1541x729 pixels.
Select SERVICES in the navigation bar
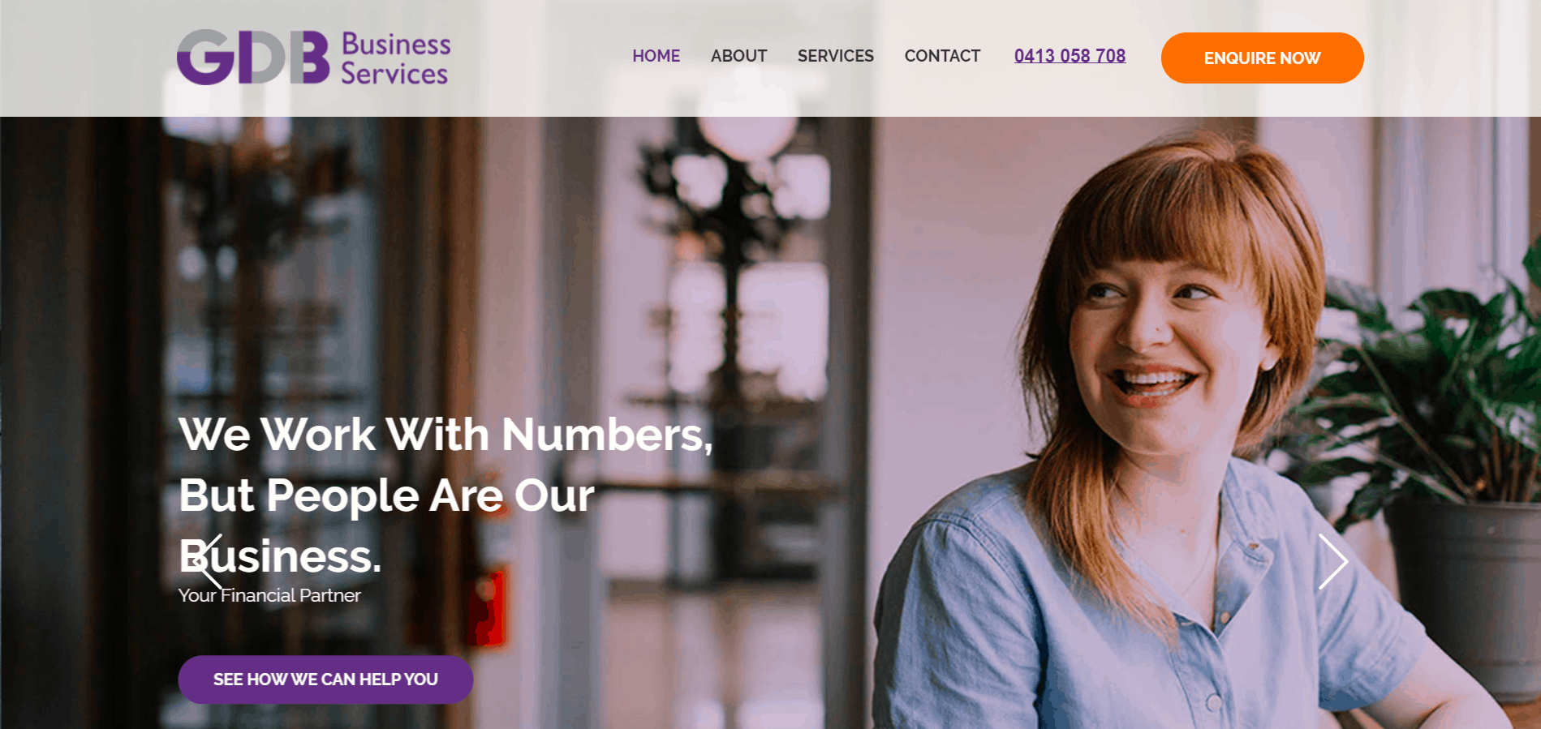pyautogui.click(x=835, y=56)
